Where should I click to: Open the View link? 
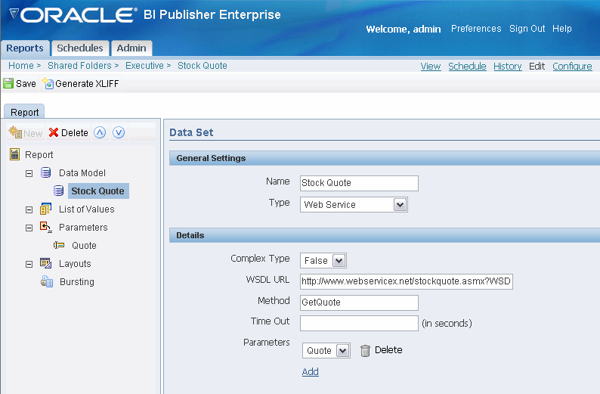coord(431,67)
